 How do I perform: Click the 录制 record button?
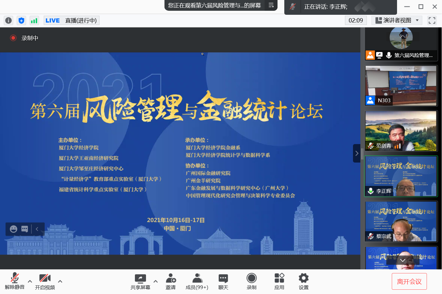252,281
